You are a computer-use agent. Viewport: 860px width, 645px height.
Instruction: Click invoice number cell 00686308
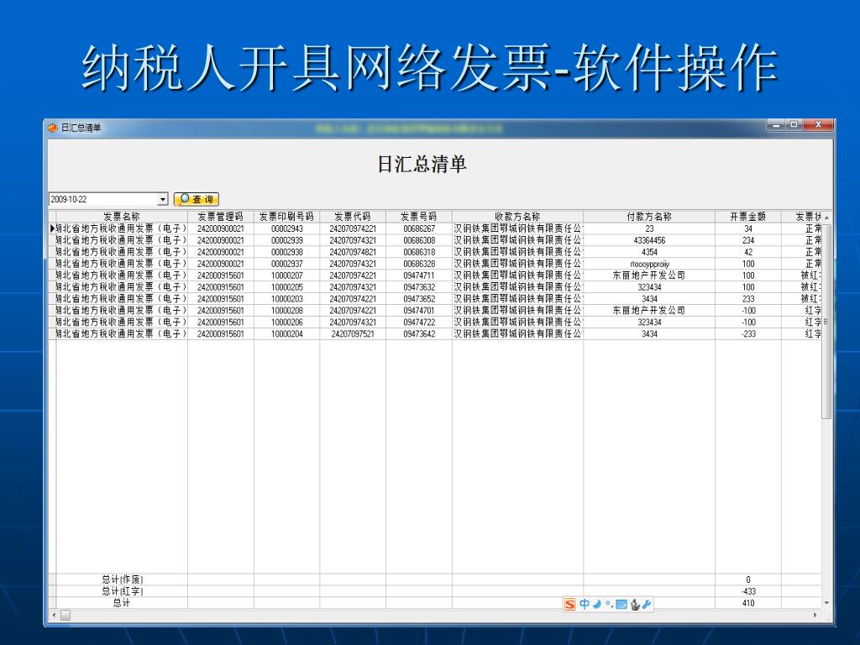coord(419,240)
